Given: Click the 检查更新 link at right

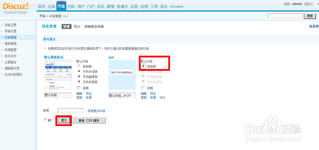Looking at the screenshot, I should pyautogui.click(x=314, y=26).
